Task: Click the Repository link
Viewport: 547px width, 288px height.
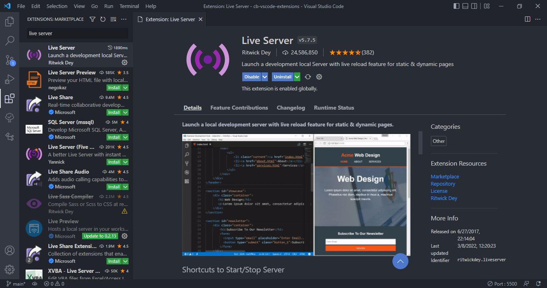Action: (x=443, y=184)
